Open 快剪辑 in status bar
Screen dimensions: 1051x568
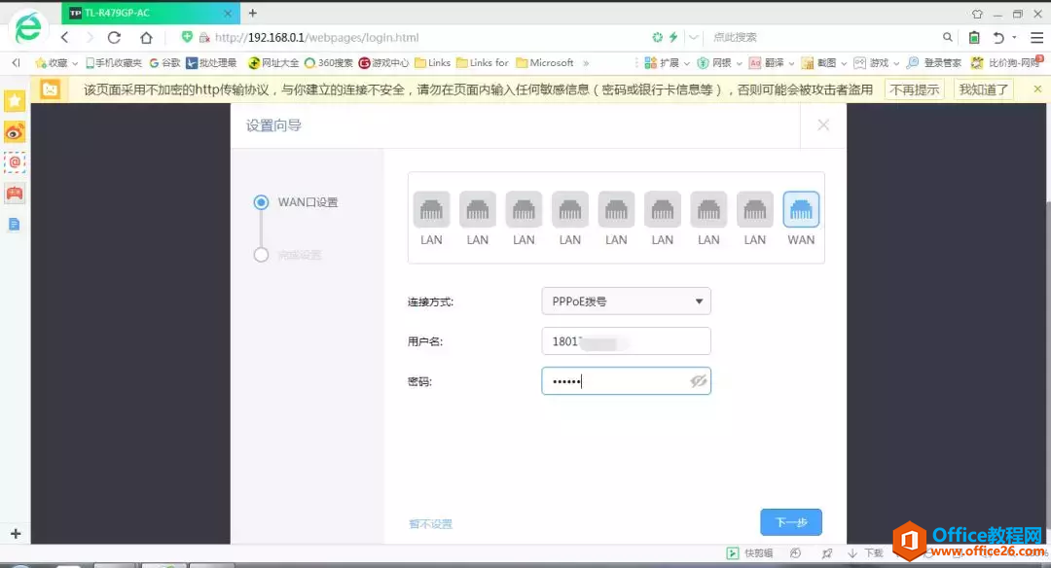750,552
